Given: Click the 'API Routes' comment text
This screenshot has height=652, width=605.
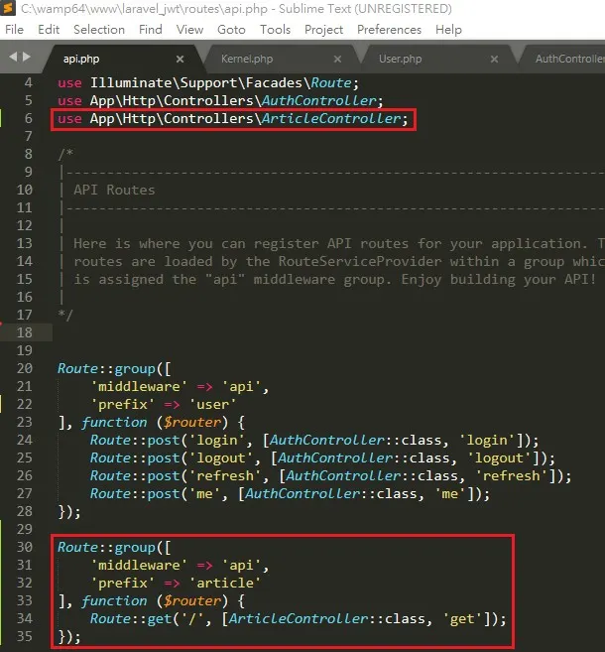Looking at the screenshot, I should pyautogui.click(x=114, y=190).
